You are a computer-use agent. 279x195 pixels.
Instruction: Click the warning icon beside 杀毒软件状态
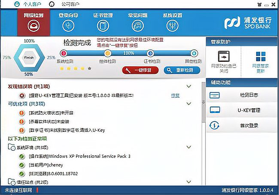22,122
